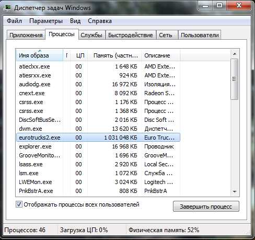Select the lsm.exe process

pyautogui.click(x=98, y=173)
